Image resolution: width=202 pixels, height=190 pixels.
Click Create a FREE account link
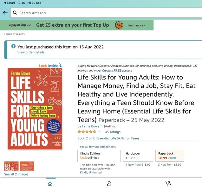[x=117, y=71]
